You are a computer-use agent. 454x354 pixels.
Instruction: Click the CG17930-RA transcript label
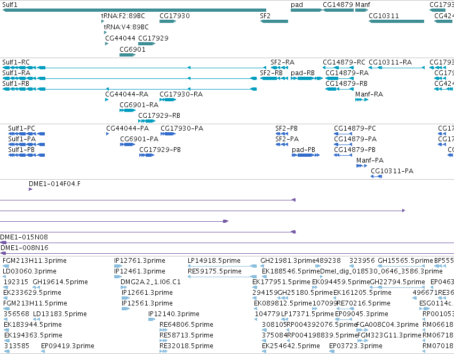coord(181,94)
